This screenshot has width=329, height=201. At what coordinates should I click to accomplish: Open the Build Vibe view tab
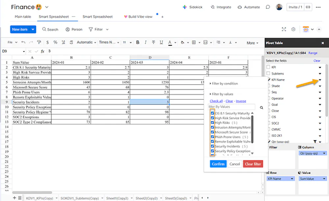click(138, 17)
